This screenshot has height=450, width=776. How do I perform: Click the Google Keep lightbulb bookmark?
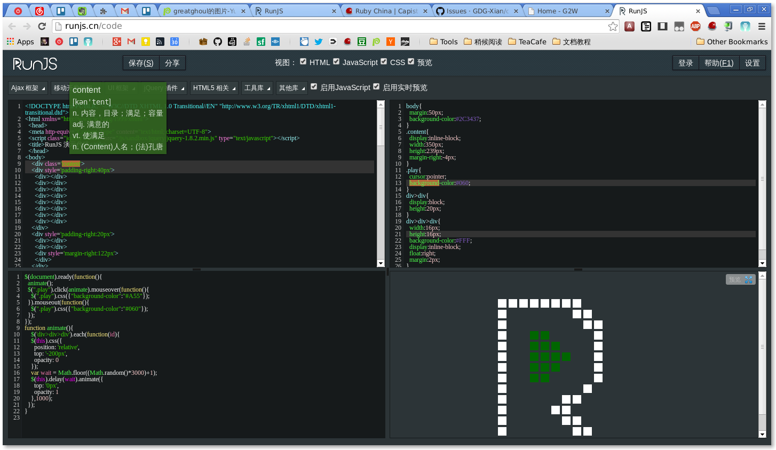coord(146,42)
